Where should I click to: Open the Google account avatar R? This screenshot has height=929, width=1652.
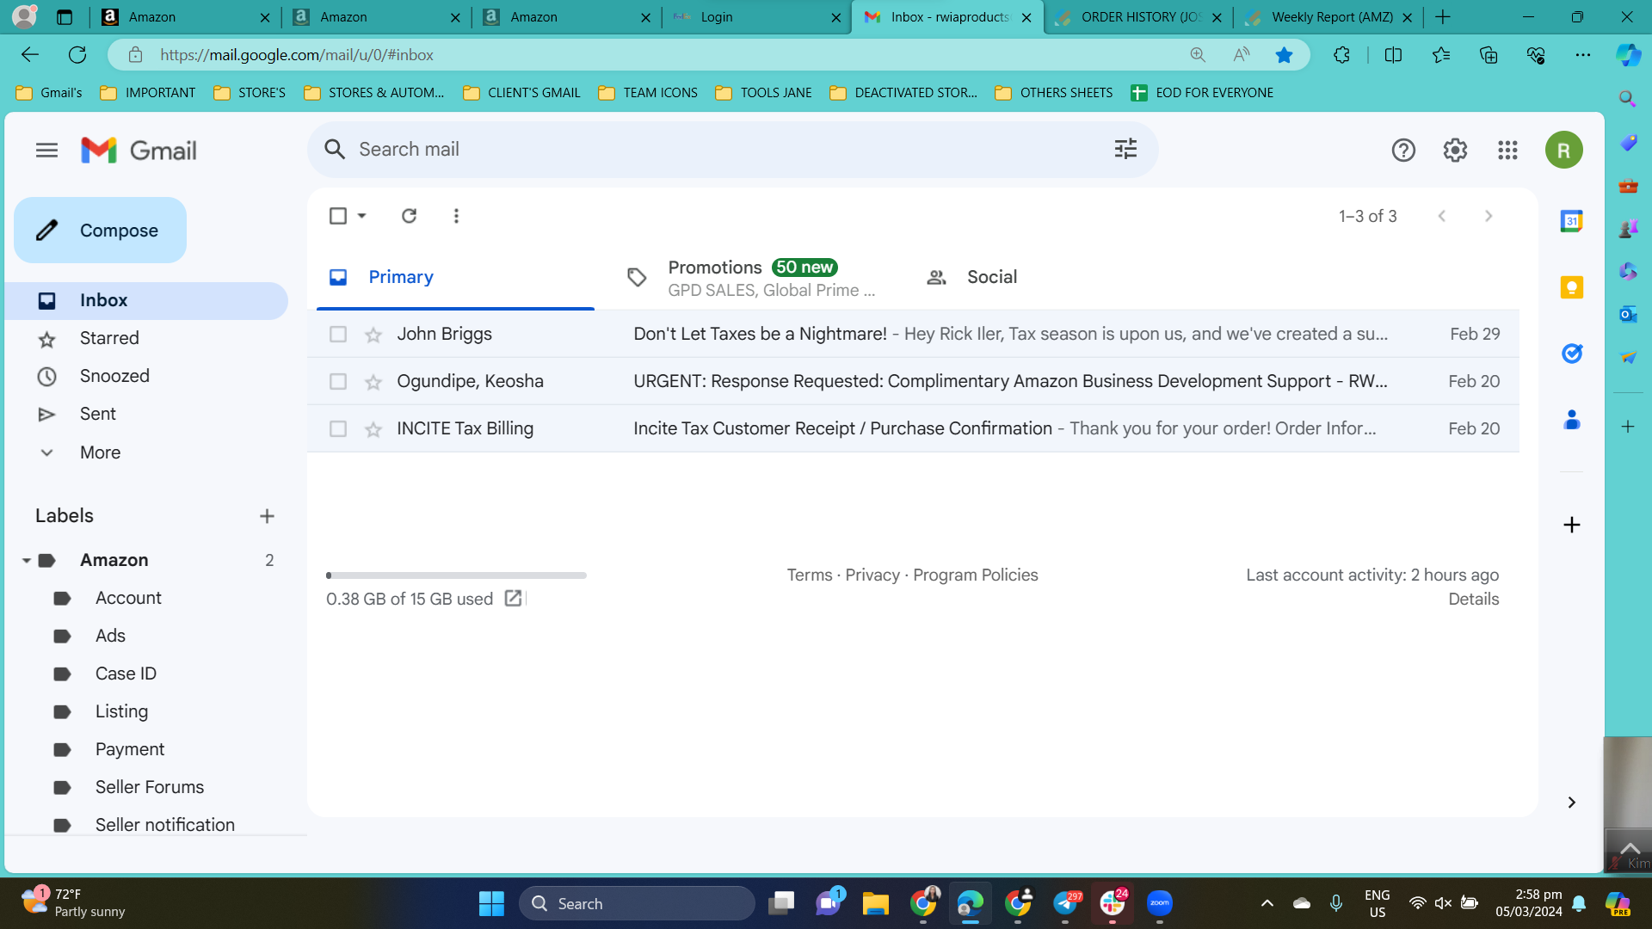pyautogui.click(x=1563, y=151)
